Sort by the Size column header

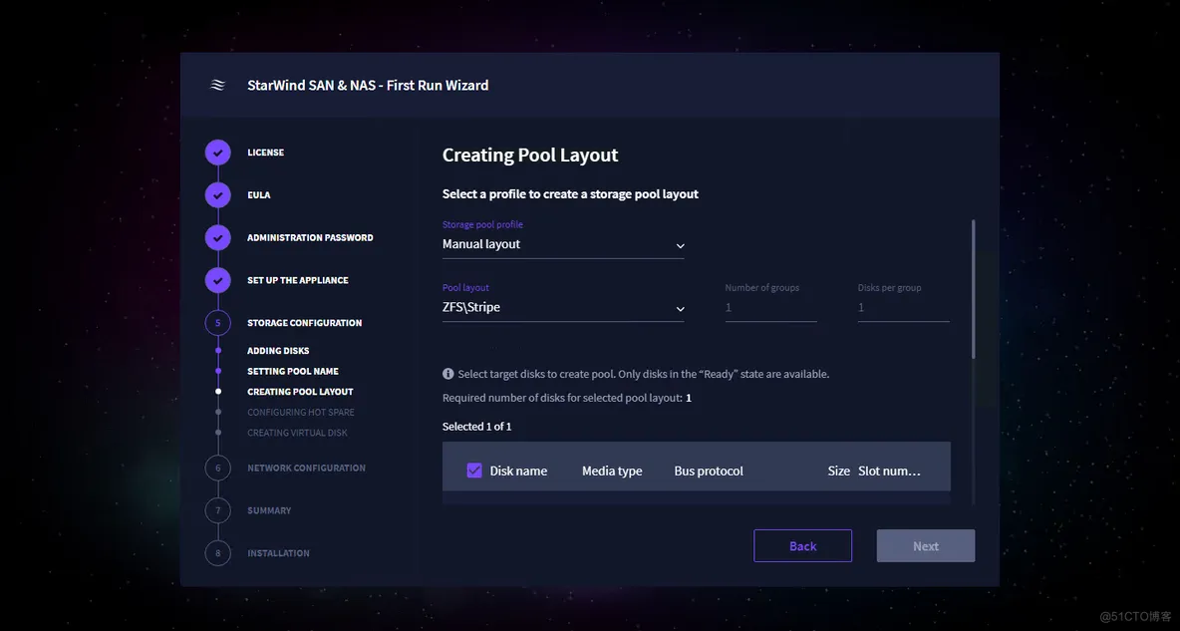(838, 471)
